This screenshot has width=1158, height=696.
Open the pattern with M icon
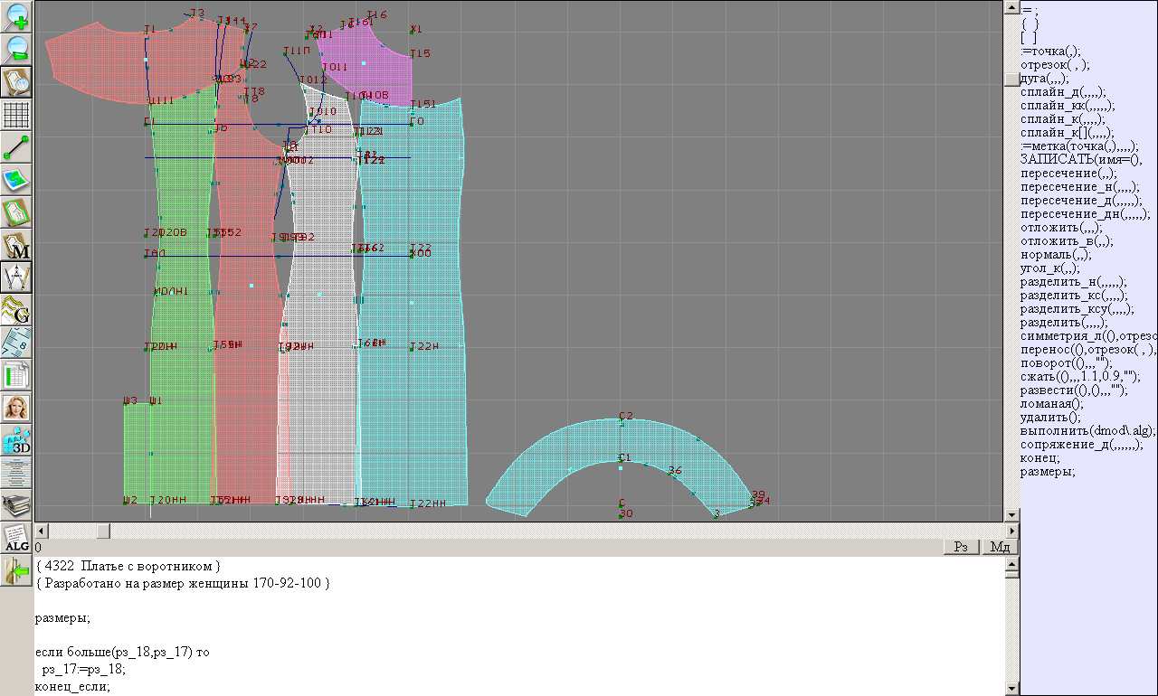tap(16, 245)
